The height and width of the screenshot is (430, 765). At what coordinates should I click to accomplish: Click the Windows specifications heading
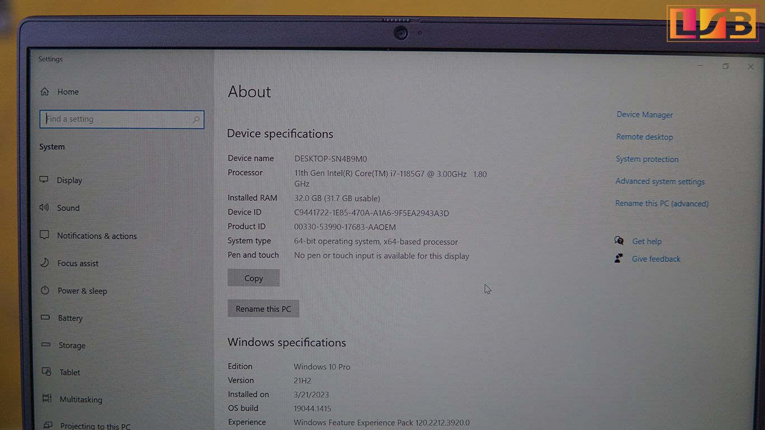(287, 343)
